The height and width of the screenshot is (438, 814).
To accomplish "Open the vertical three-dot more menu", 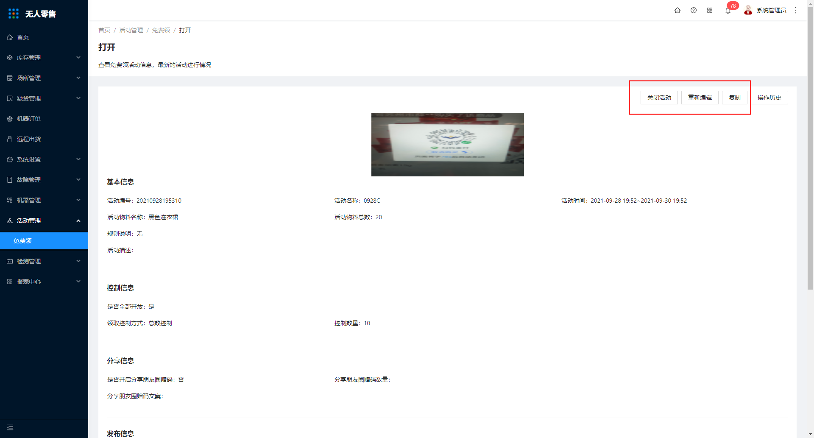I will point(796,10).
